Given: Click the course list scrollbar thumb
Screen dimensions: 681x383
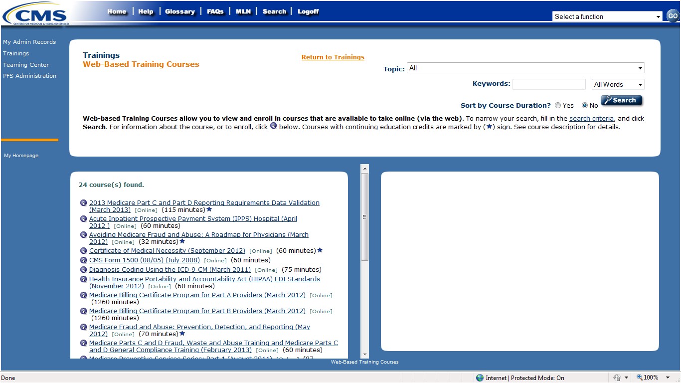Looking at the screenshot, I should pyautogui.click(x=364, y=217).
